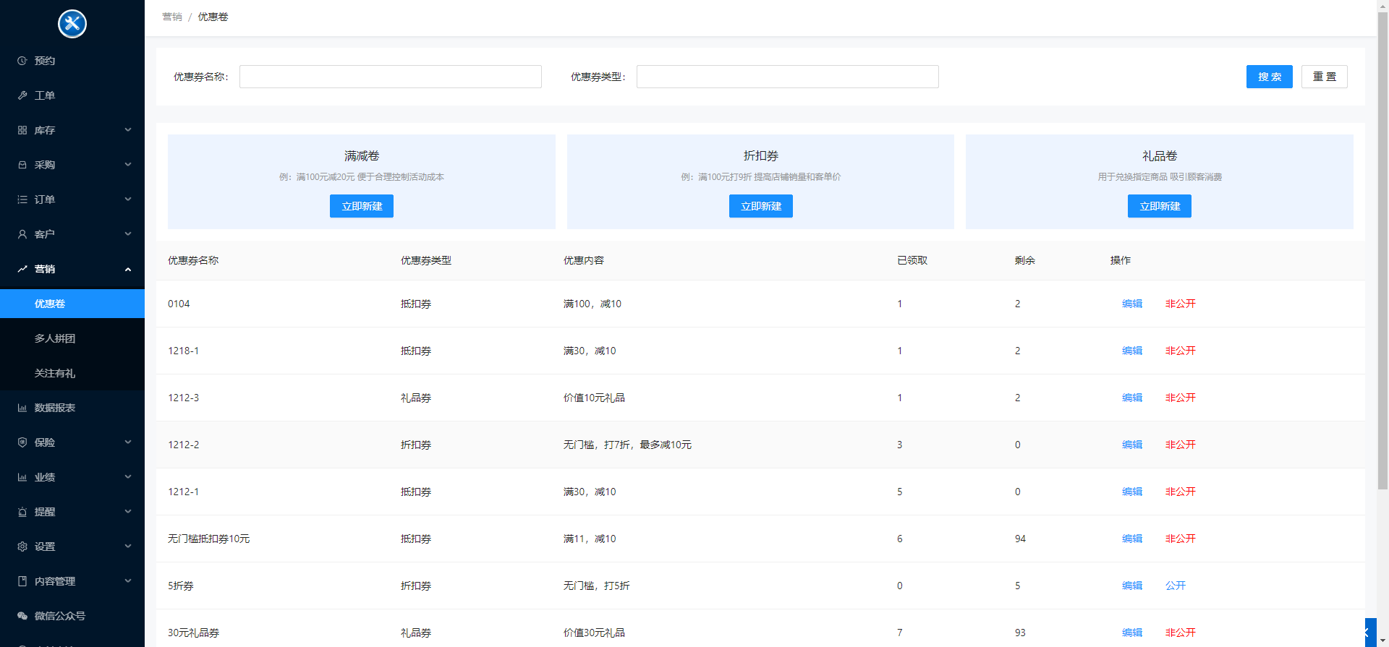Click 非公开 for coupon 0104
This screenshot has width=1389, height=647.
tap(1181, 304)
